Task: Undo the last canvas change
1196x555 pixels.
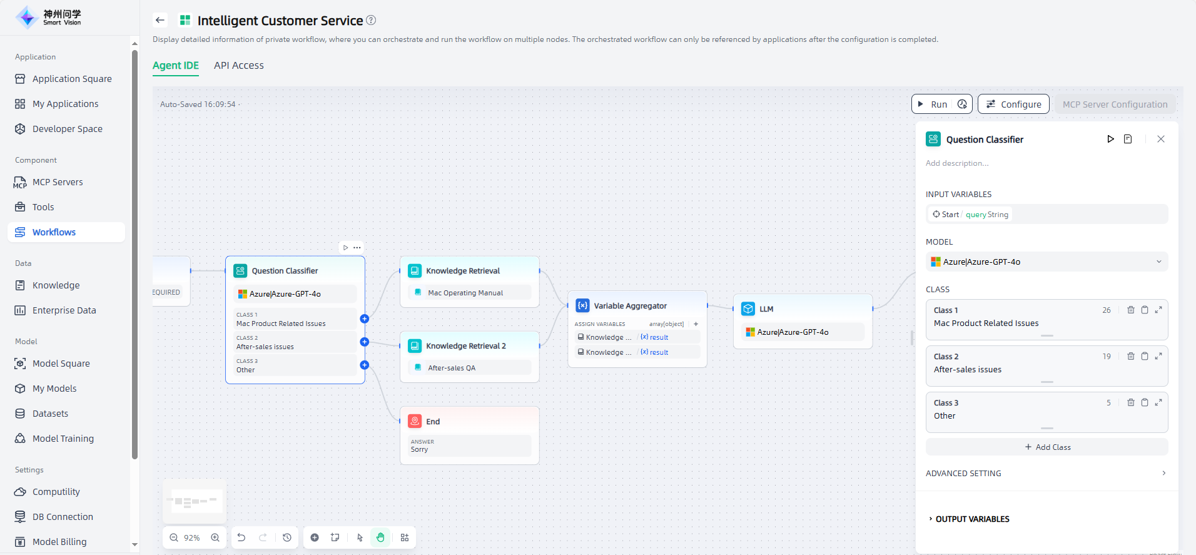Action: point(241,537)
